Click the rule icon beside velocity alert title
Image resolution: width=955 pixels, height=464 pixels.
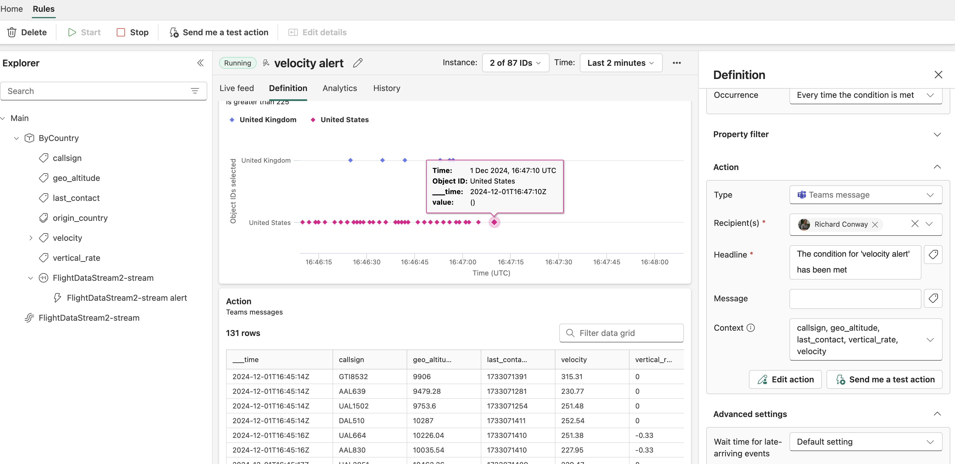[x=266, y=63]
